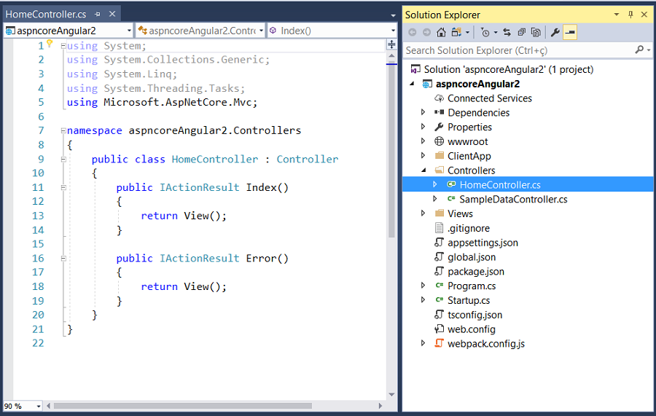Select the wwwroot globe icon

click(x=439, y=141)
